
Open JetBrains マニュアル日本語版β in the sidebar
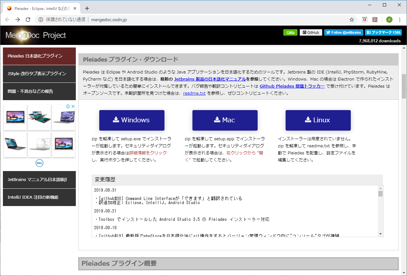pyautogui.click(x=39, y=180)
